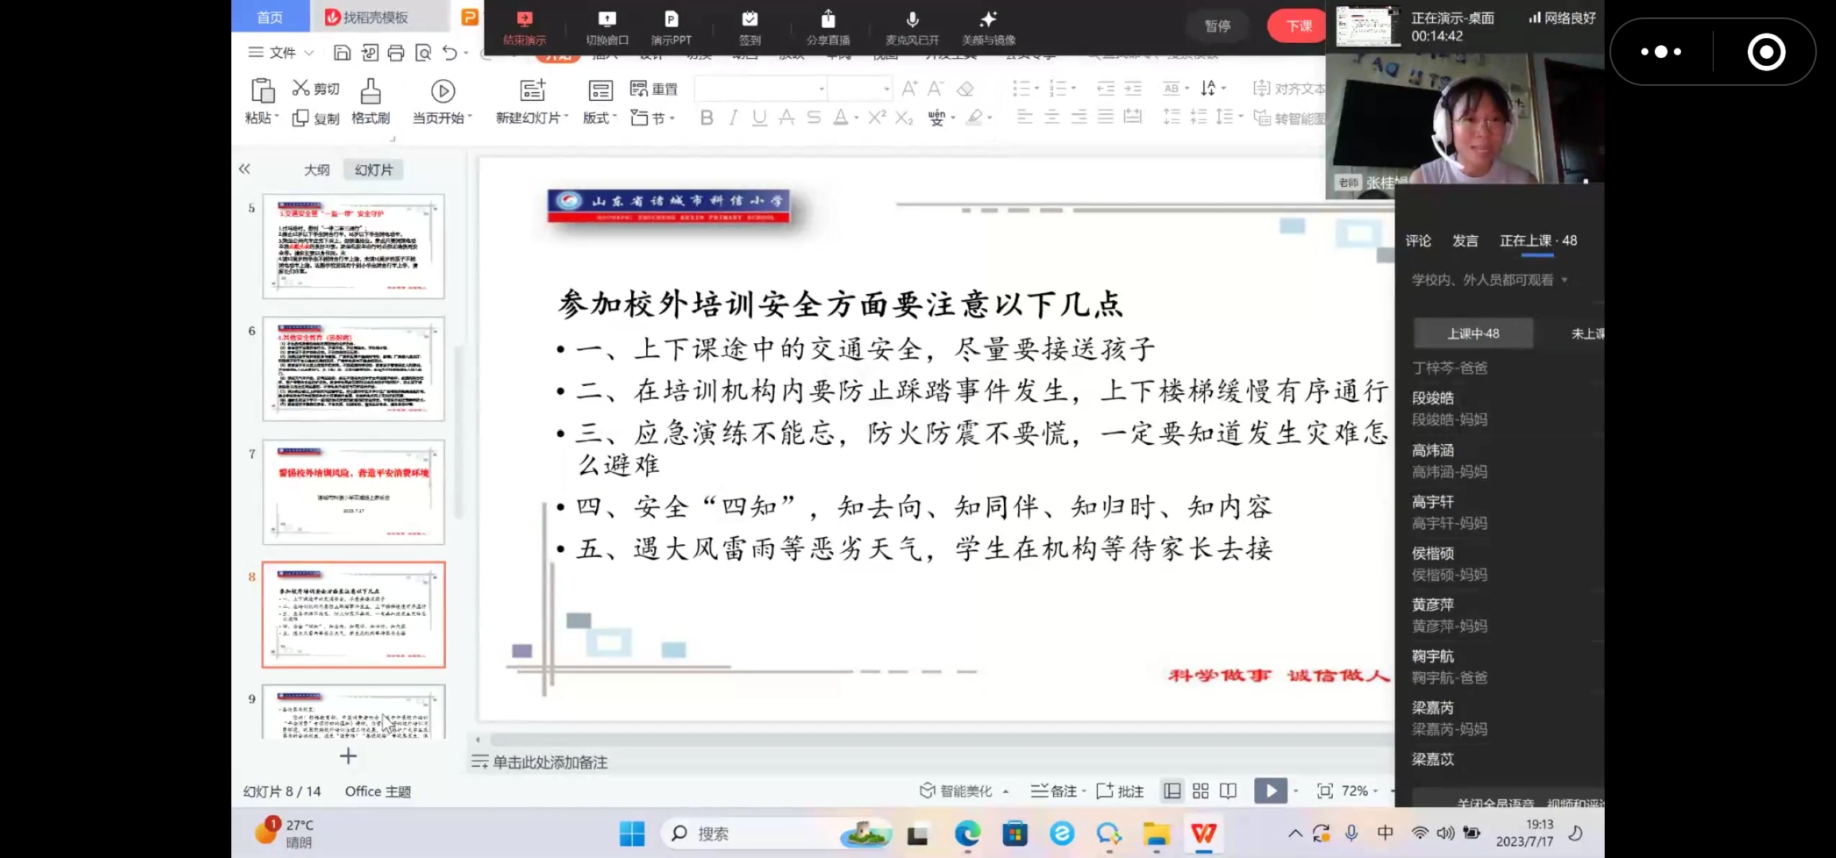1836x858 pixels.
Task: Toggle superscript formatting
Action: coord(877,118)
